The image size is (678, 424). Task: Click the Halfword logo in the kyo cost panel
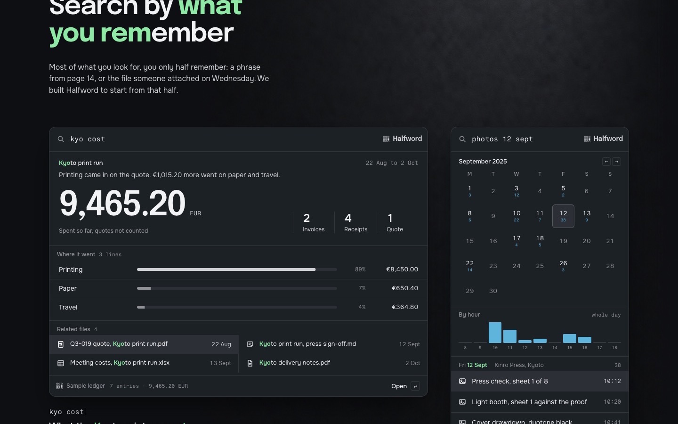402,139
